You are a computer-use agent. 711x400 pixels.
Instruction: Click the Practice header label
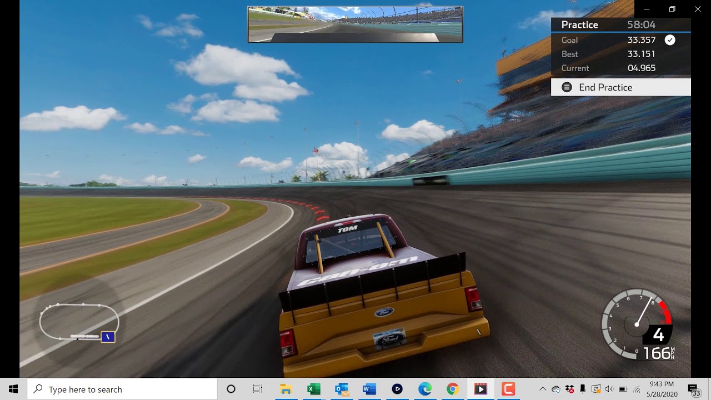click(579, 24)
